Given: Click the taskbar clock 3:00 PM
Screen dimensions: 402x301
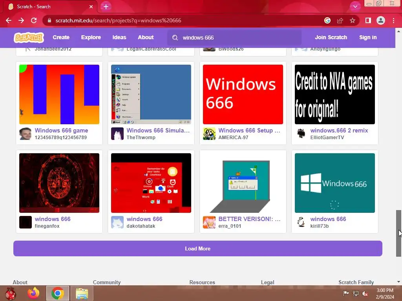Looking at the screenshot, I should tap(385, 290).
